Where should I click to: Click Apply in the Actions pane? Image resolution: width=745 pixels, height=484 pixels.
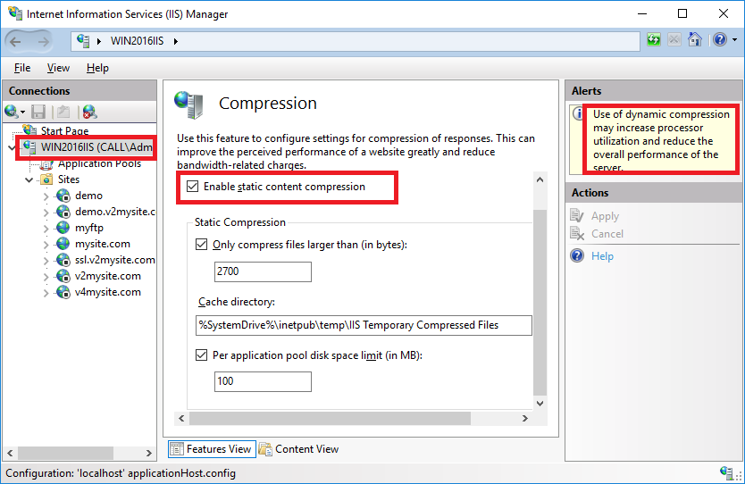pyautogui.click(x=605, y=216)
